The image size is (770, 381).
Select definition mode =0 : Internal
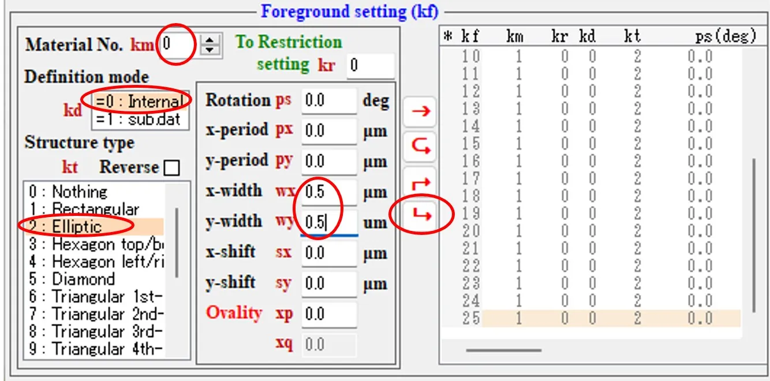(x=140, y=101)
